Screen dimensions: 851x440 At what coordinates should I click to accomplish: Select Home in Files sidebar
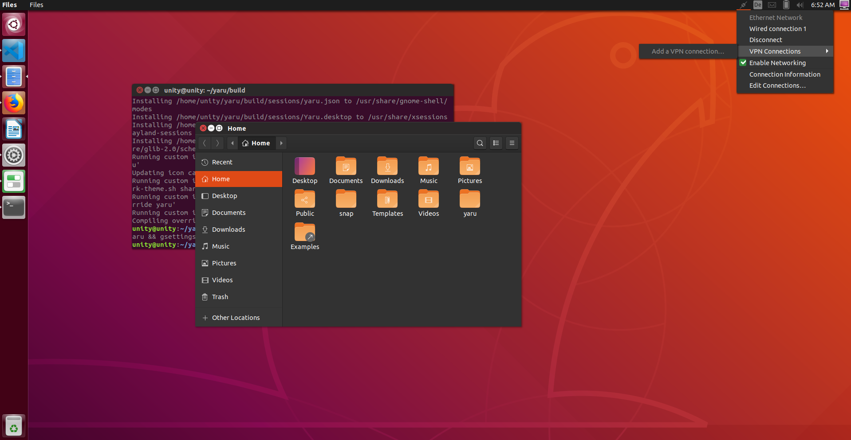point(239,179)
